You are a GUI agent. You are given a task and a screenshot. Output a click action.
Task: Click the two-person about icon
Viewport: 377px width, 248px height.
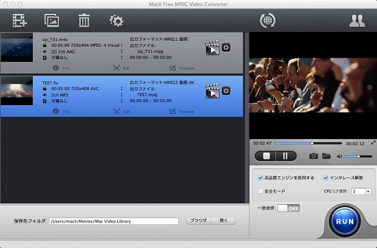(357, 21)
